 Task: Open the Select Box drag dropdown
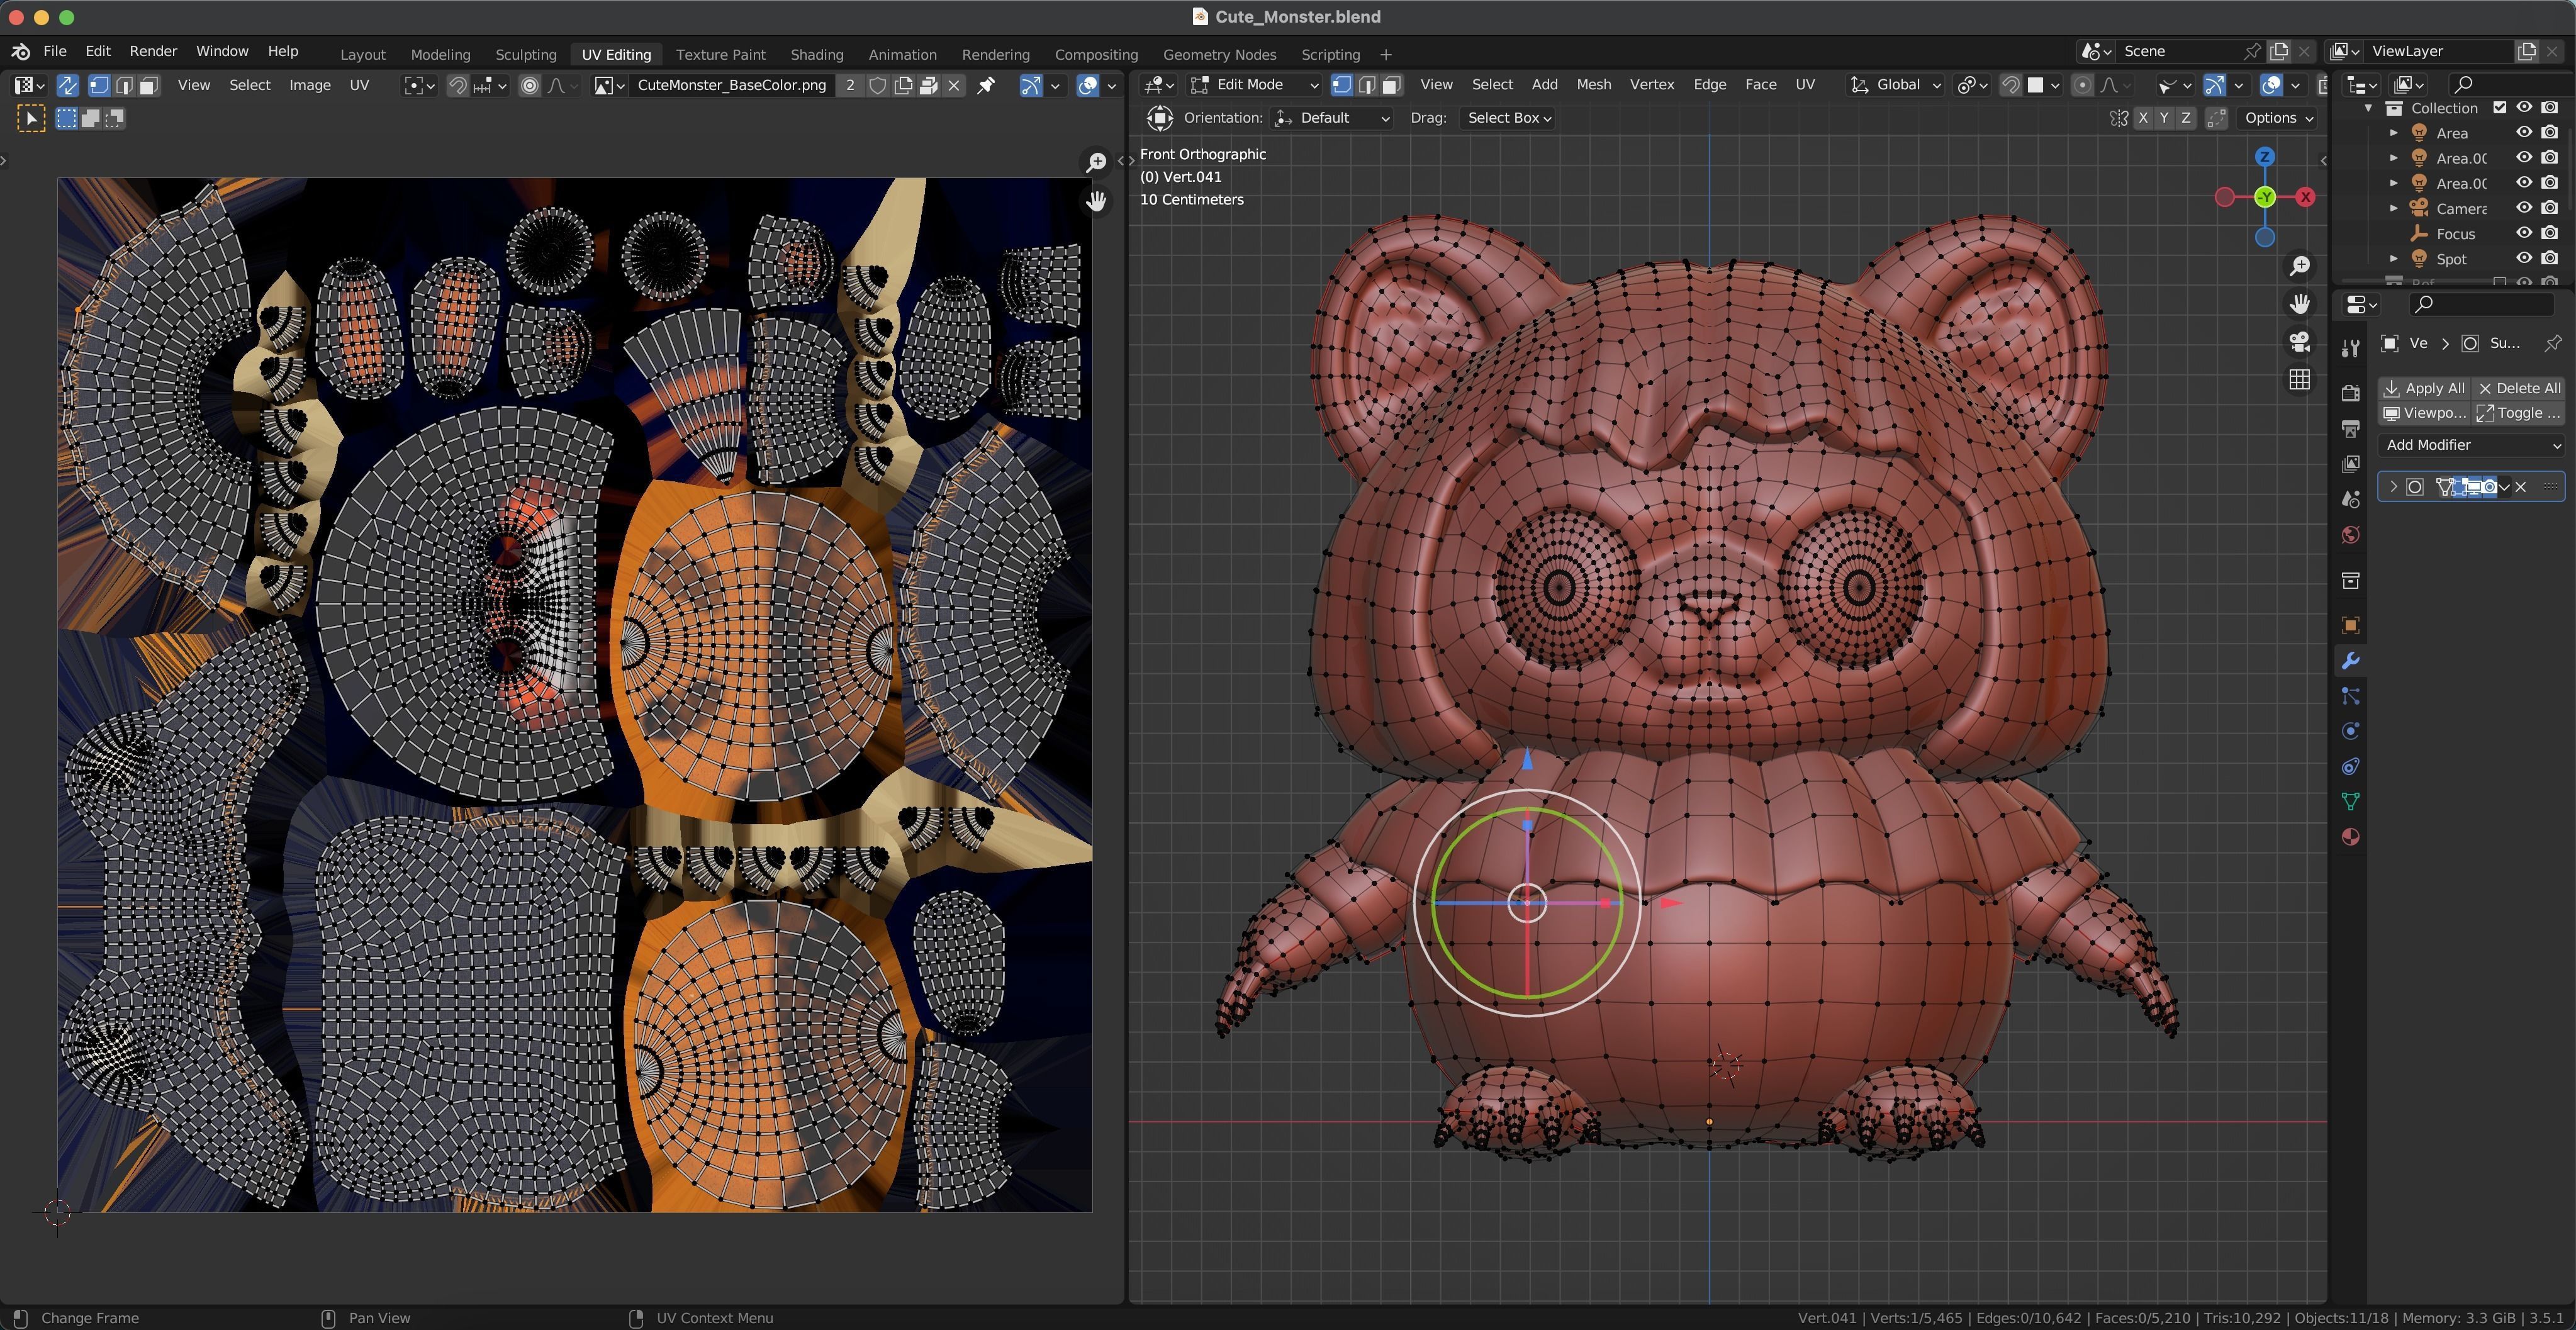1508,118
